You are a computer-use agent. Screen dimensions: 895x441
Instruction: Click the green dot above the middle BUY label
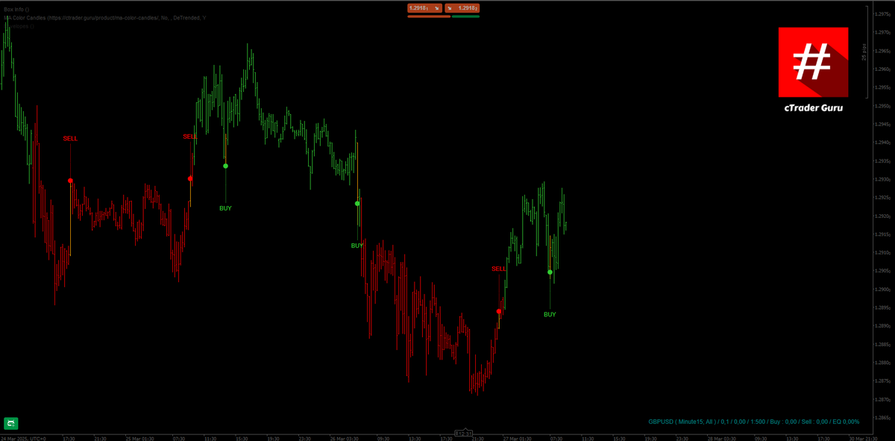pyautogui.click(x=357, y=203)
